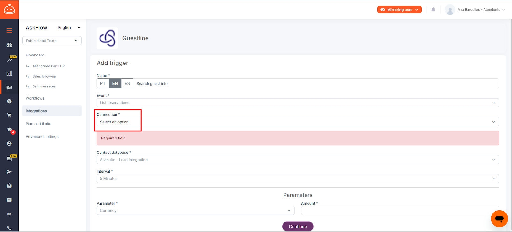This screenshot has width=512, height=232.
Task: Open Flowboard in side menu
Action: (35, 55)
